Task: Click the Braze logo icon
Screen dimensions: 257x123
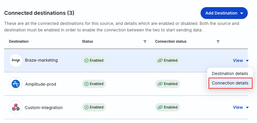Action: click(x=16, y=60)
